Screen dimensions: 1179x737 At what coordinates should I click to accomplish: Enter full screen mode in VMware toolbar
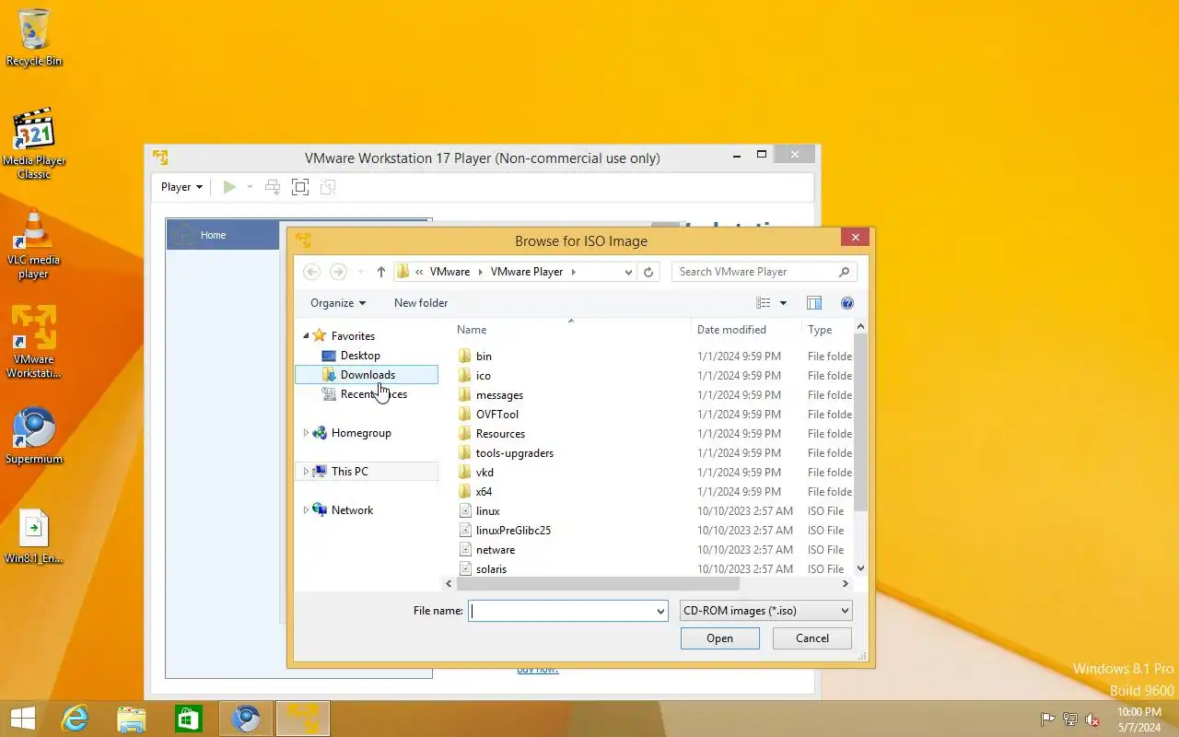click(x=299, y=187)
